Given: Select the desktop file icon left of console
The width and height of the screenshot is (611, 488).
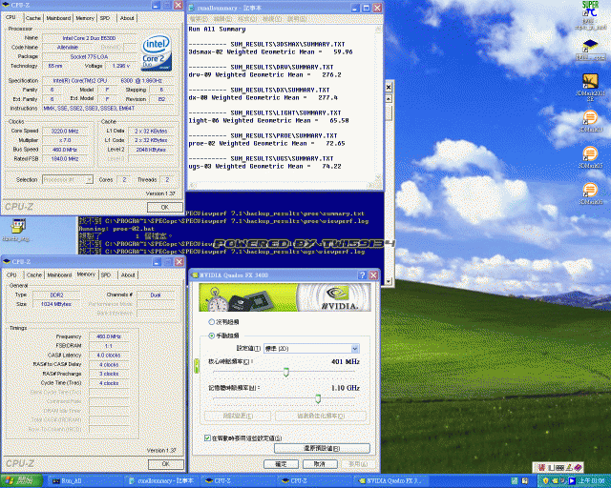Looking at the screenshot, I should 17,227.
